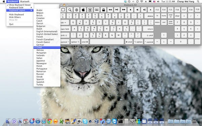Image resolution: width=202 pixels, height=126 pixels.
Task: Click the keyboard icon key in top row
Action: [x=97, y=10]
